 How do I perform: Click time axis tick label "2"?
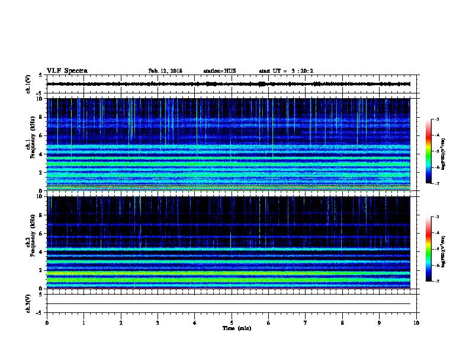pyautogui.click(x=121, y=323)
